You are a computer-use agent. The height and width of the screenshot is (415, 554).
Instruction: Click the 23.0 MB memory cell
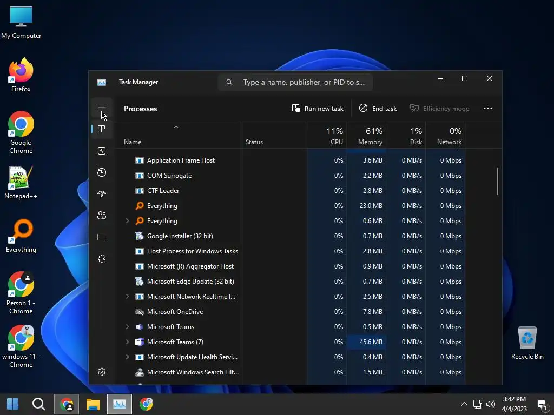(x=366, y=206)
